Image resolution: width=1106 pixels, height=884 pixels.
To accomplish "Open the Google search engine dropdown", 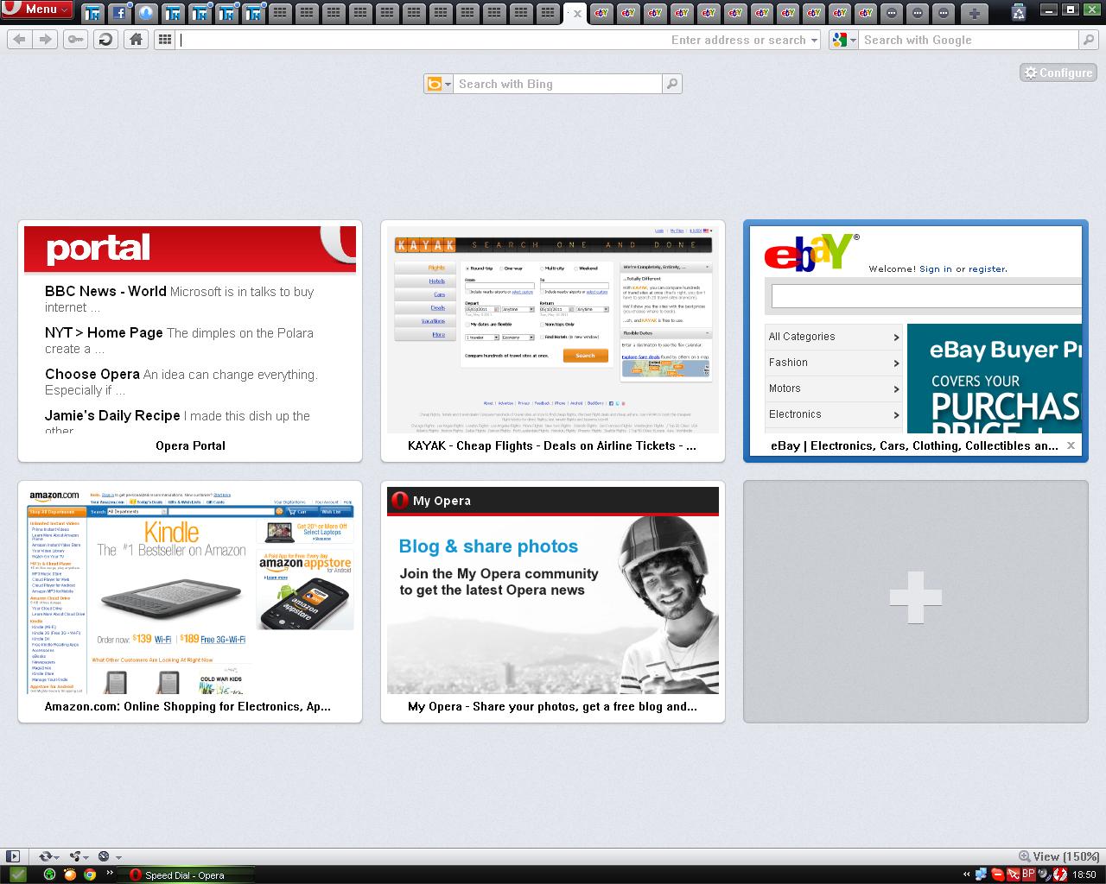I will tap(843, 40).
